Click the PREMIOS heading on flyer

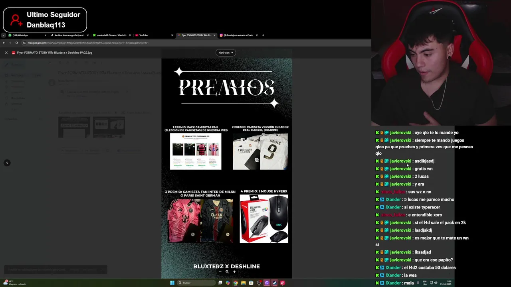(226, 88)
